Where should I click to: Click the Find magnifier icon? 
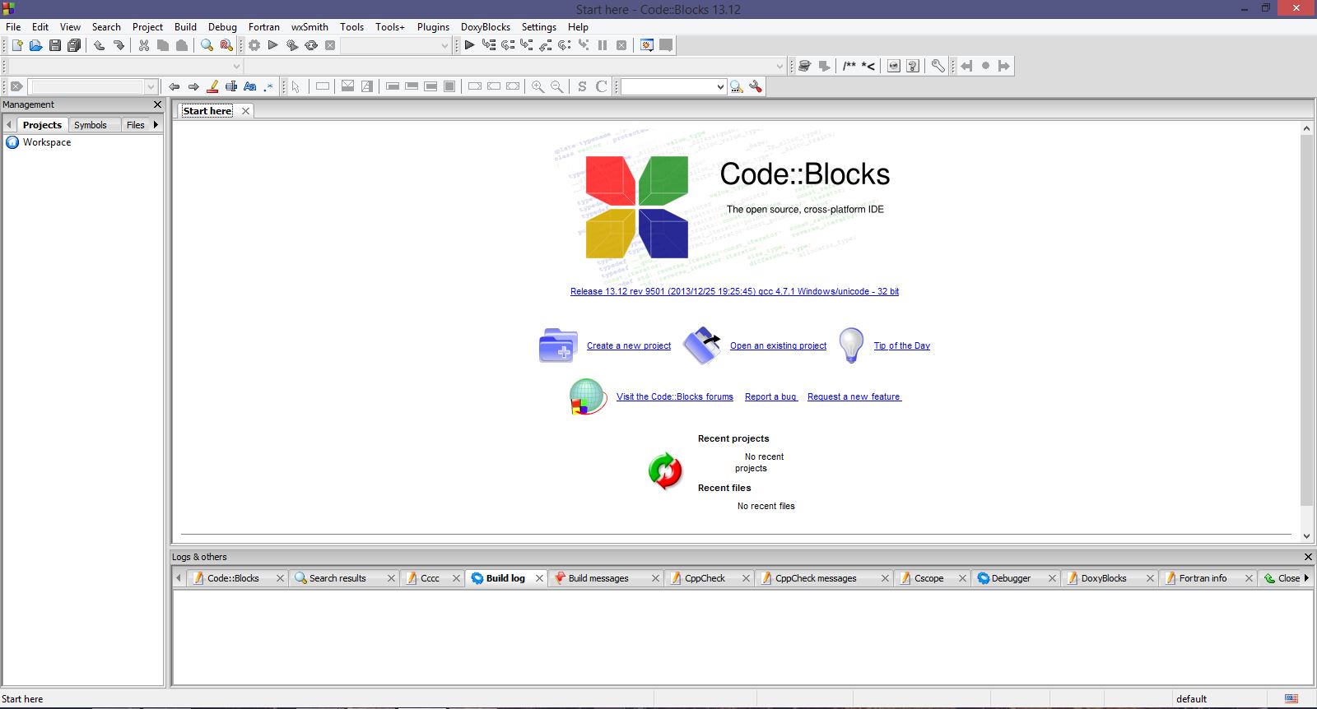pos(207,45)
